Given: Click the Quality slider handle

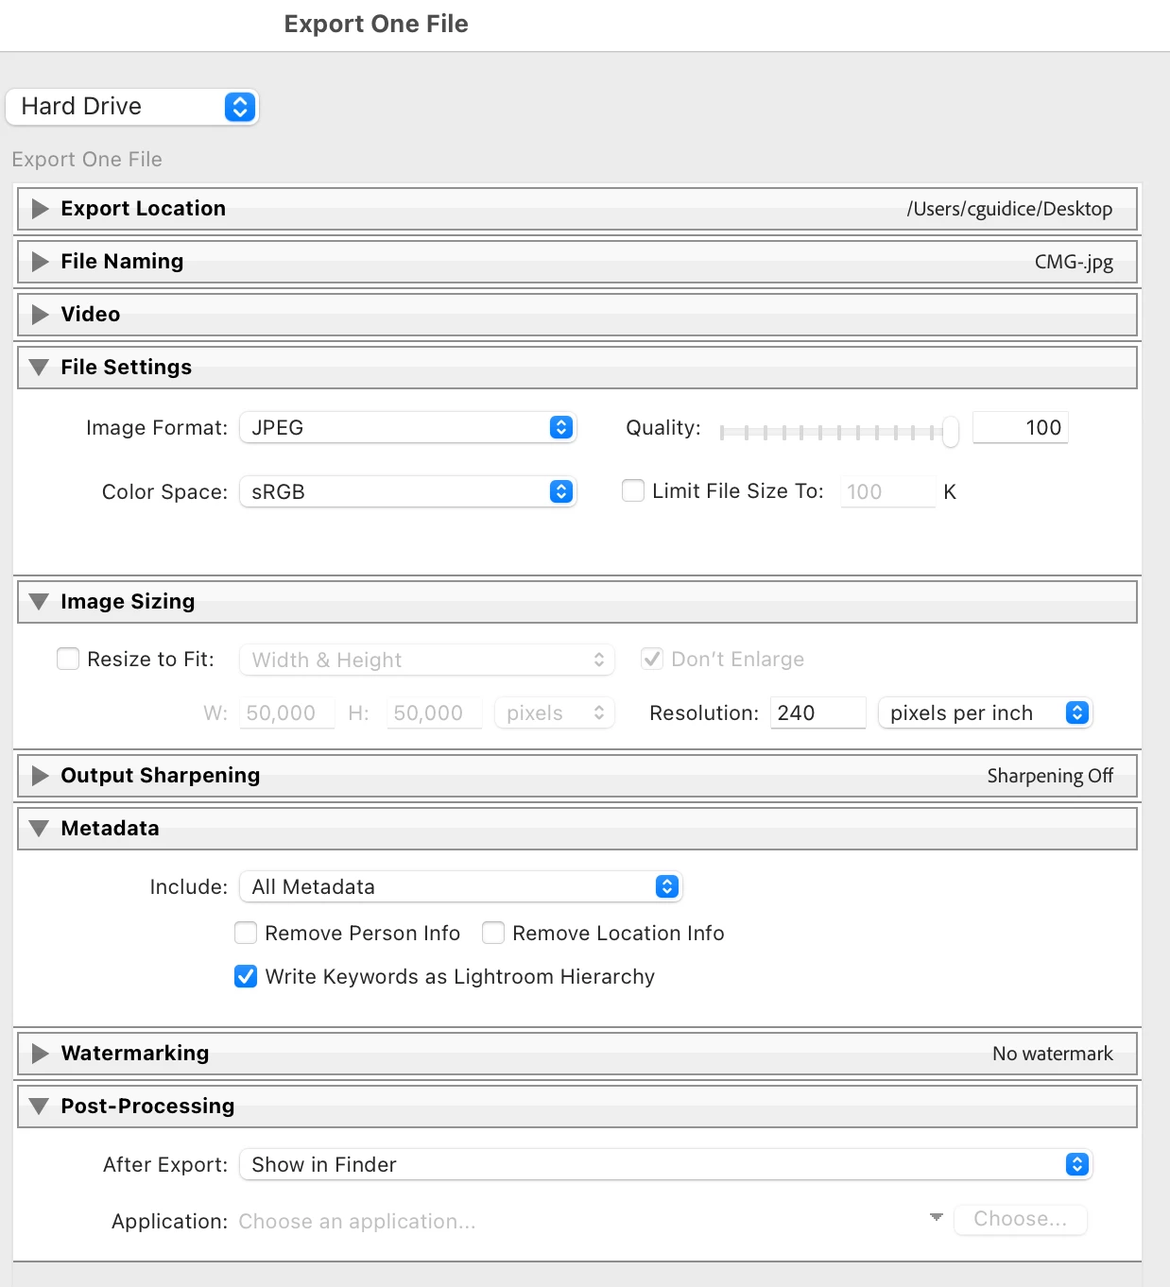Looking at the screenshot, I should coord(950,432).
